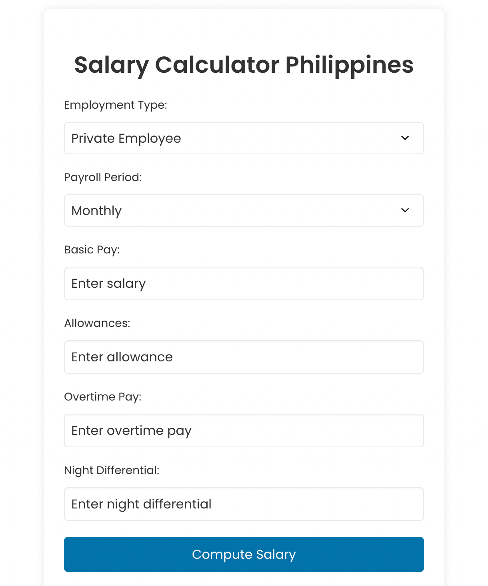Select the Private Employee value text
This screenshot has width=488, height=586.
[x=126, y=139]
